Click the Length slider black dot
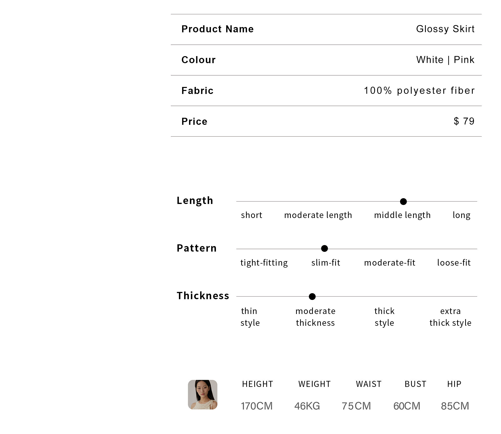Image resolution: width=501 pixels, height=434 pixels. (403, 201)
